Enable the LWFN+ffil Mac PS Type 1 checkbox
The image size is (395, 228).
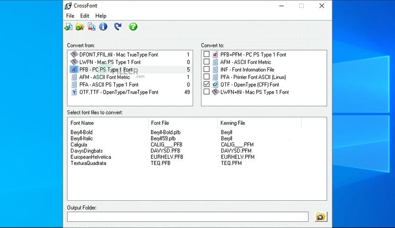206,92
